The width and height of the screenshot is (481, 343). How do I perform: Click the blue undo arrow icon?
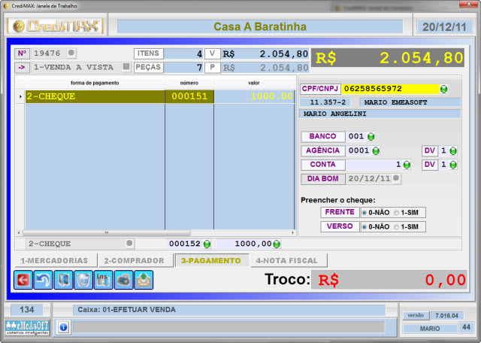pyautogui.click(x=43, y=280)
